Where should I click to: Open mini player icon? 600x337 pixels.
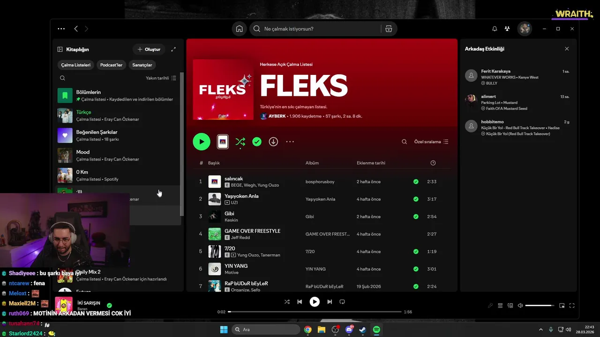point(562,306)
